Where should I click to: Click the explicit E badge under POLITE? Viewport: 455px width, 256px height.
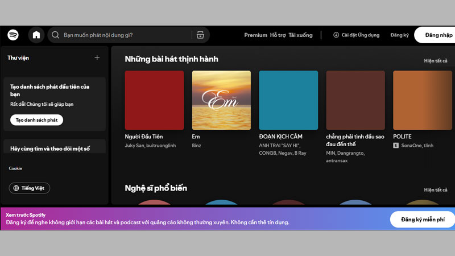pos(396,146)
